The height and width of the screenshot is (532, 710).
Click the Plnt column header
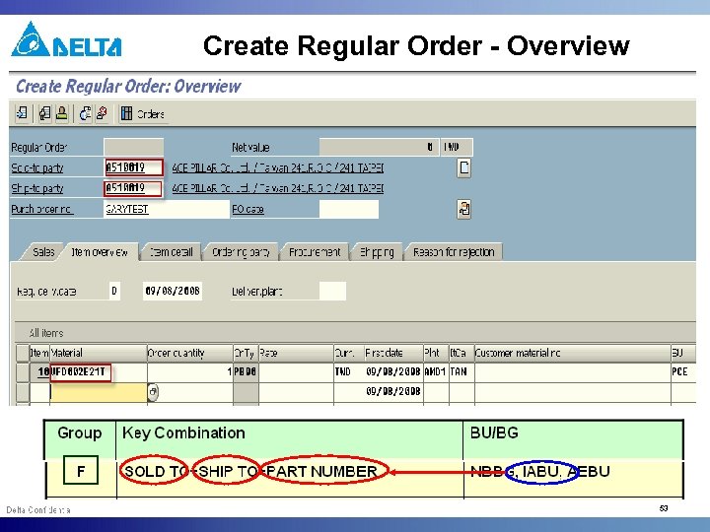click(436, 353)
